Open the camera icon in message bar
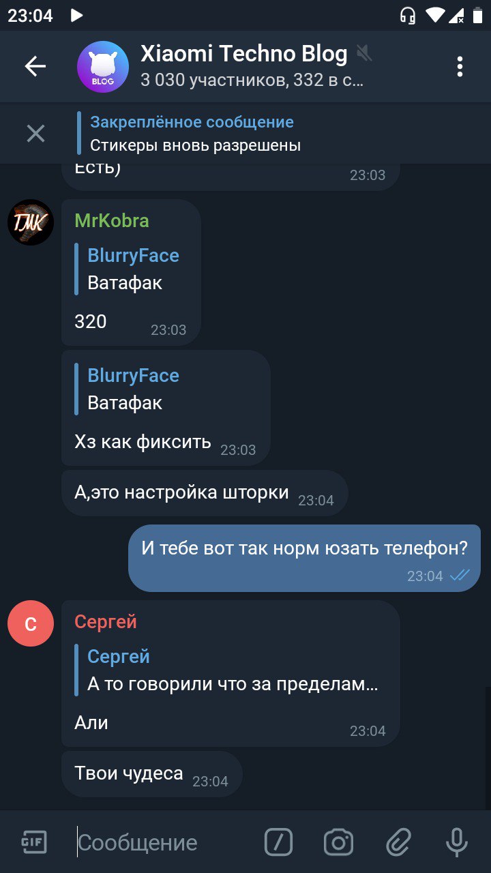This screenshot has width=491, height=873. 338,842
